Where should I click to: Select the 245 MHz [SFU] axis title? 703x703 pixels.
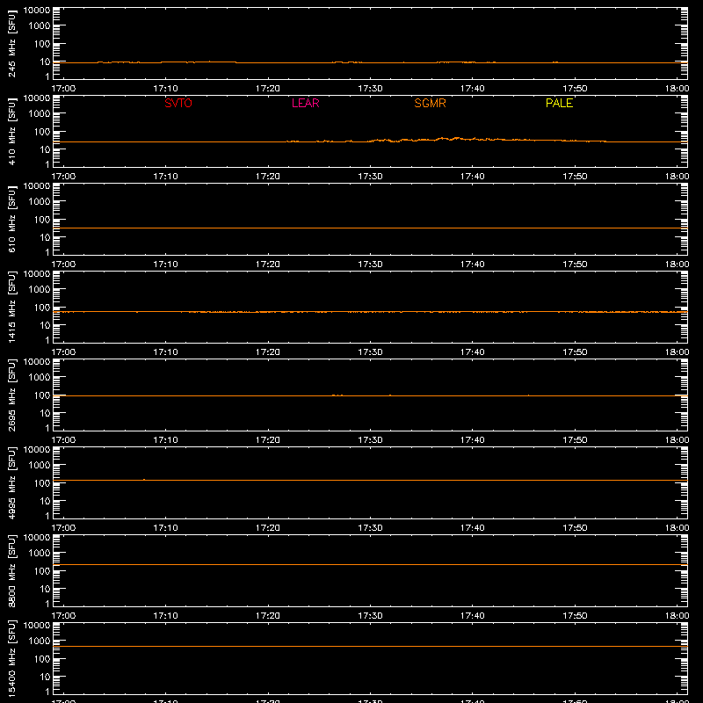(11, 44)
